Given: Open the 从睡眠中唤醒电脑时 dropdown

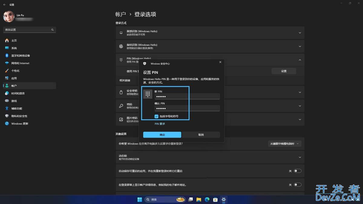Looking at the screenshot, I should point(285,144).
